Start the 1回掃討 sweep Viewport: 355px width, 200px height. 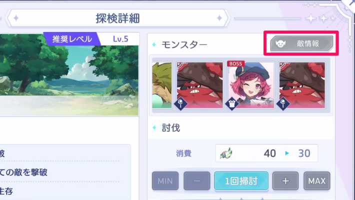(241, 181)
